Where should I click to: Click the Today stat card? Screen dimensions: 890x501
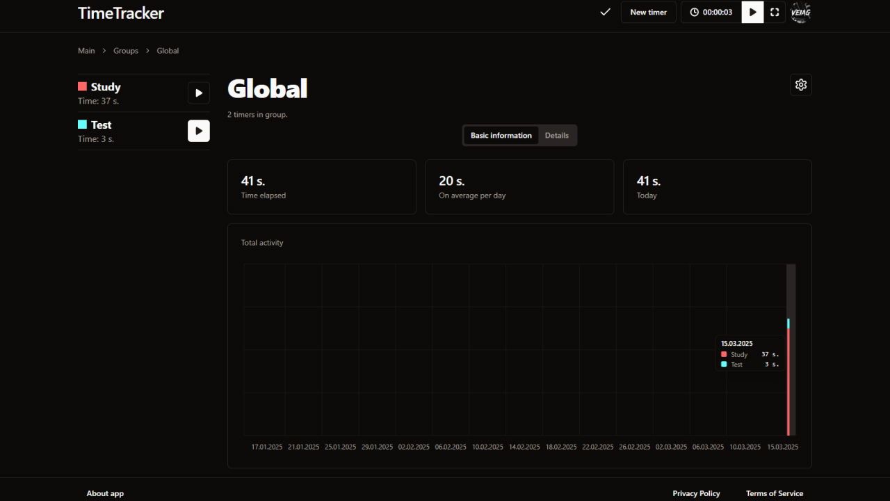pyautogui.click(x=718, y=187)
